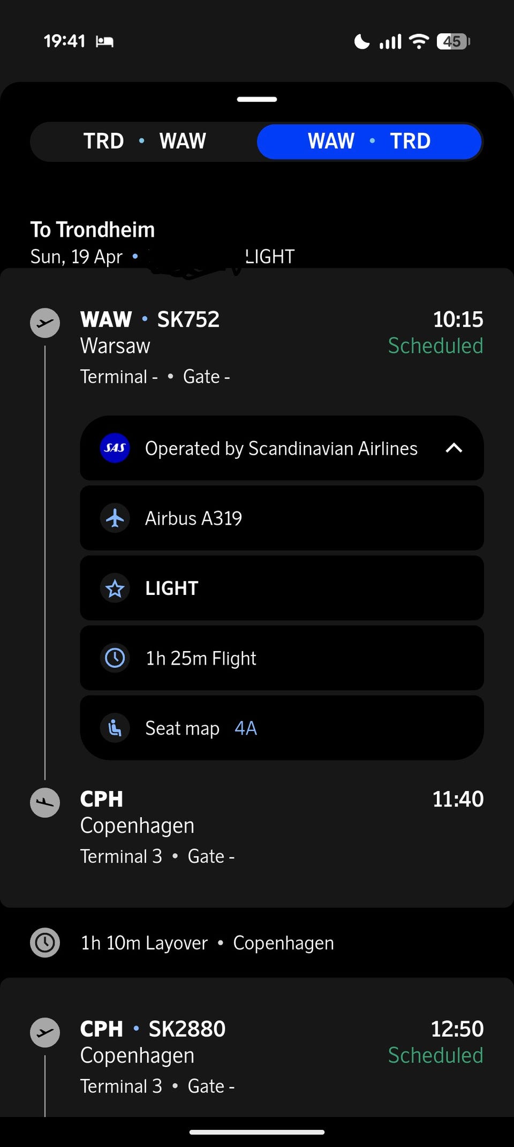The width and height of the screenshot is (514, 1147).
Task: Tap the SAS airline logo icon
Action: click(x=115, y=448)
